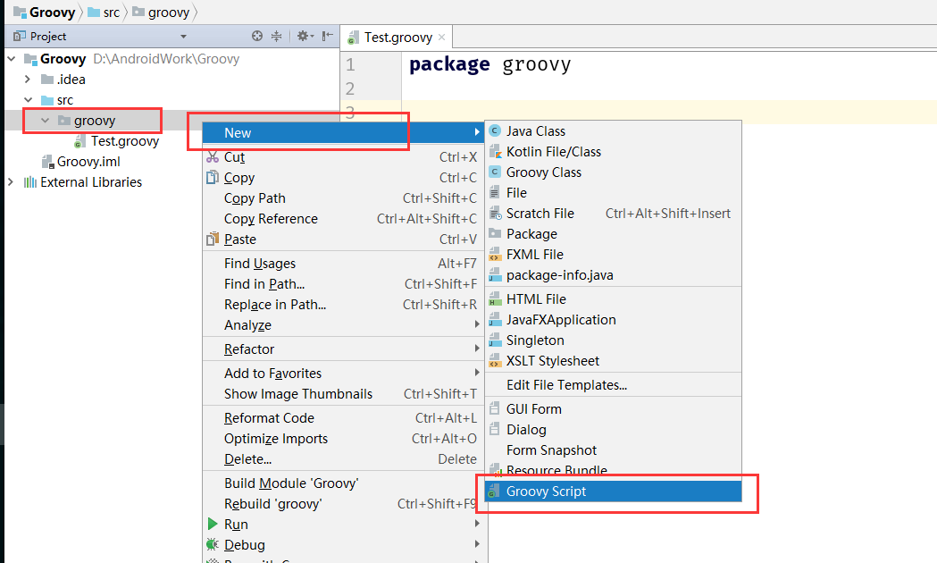The width and height of the screenshot is (937, 563).
Task: Open the Debug submenu
Action: (343, 544)
